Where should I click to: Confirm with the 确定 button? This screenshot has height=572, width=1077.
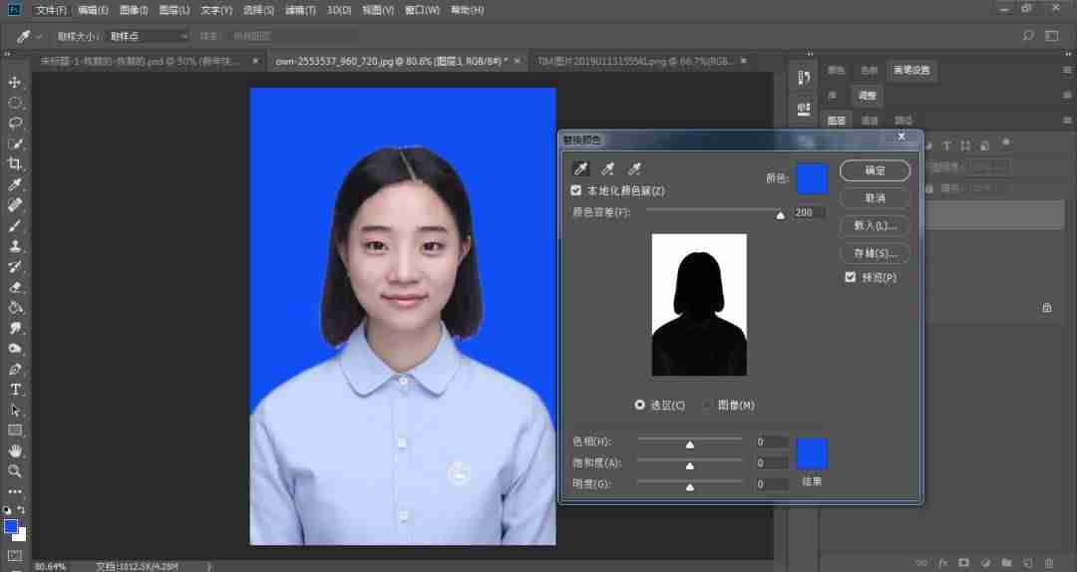pyautogui.click(x=876, y=171)
